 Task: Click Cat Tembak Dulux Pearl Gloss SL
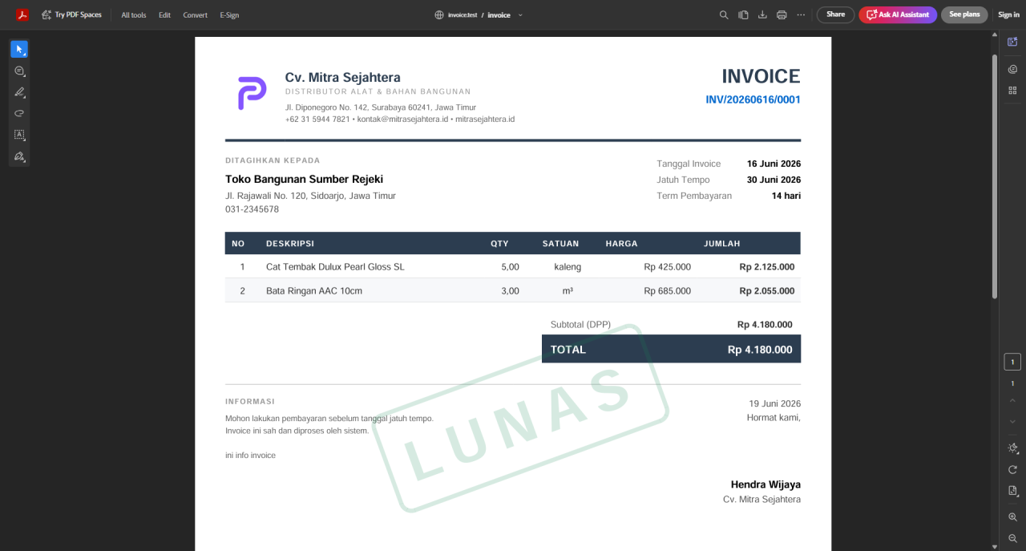tap(335, 267)
